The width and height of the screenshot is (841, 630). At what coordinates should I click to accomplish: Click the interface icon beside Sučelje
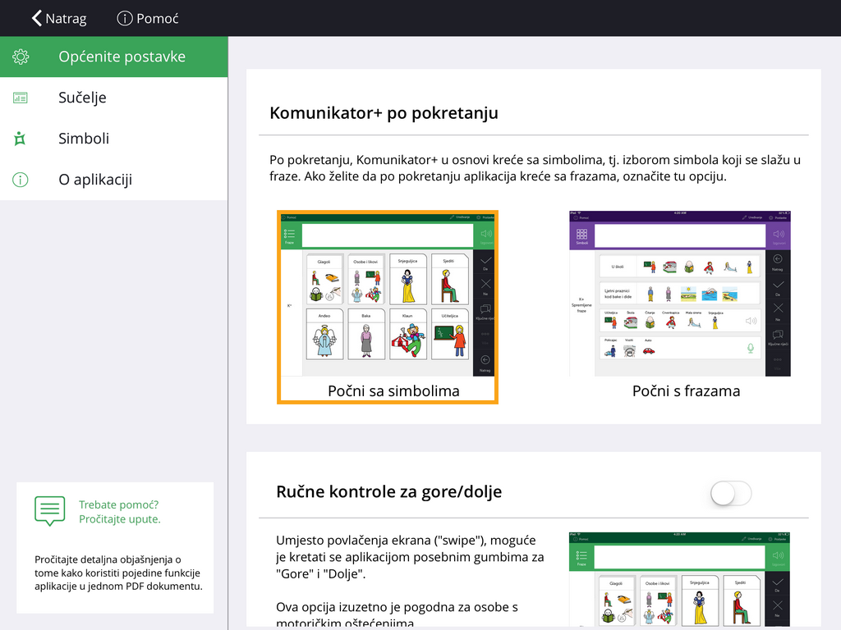pyautogui.click(x=21, y=98)
